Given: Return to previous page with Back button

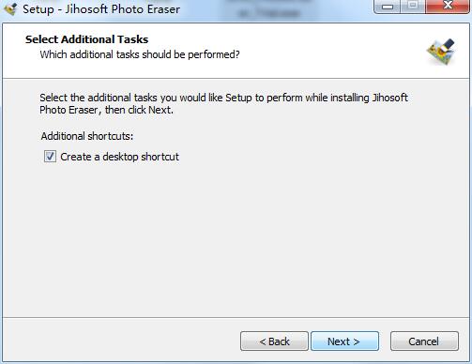Looking at the screenshot, I should tap(274, 341).
